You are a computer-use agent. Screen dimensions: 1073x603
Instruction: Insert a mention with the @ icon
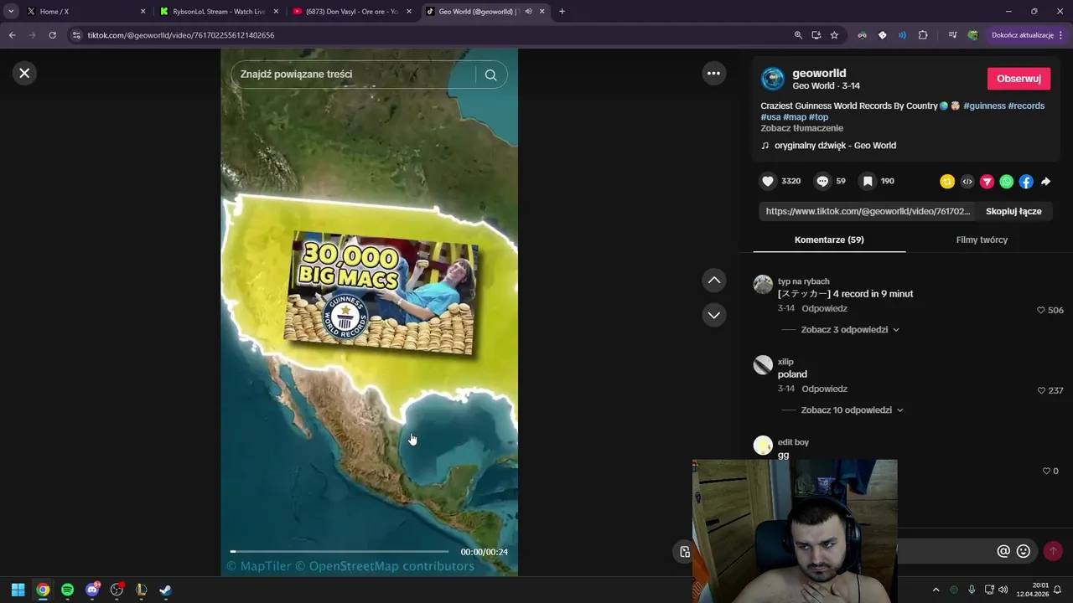coord(1003,551)
